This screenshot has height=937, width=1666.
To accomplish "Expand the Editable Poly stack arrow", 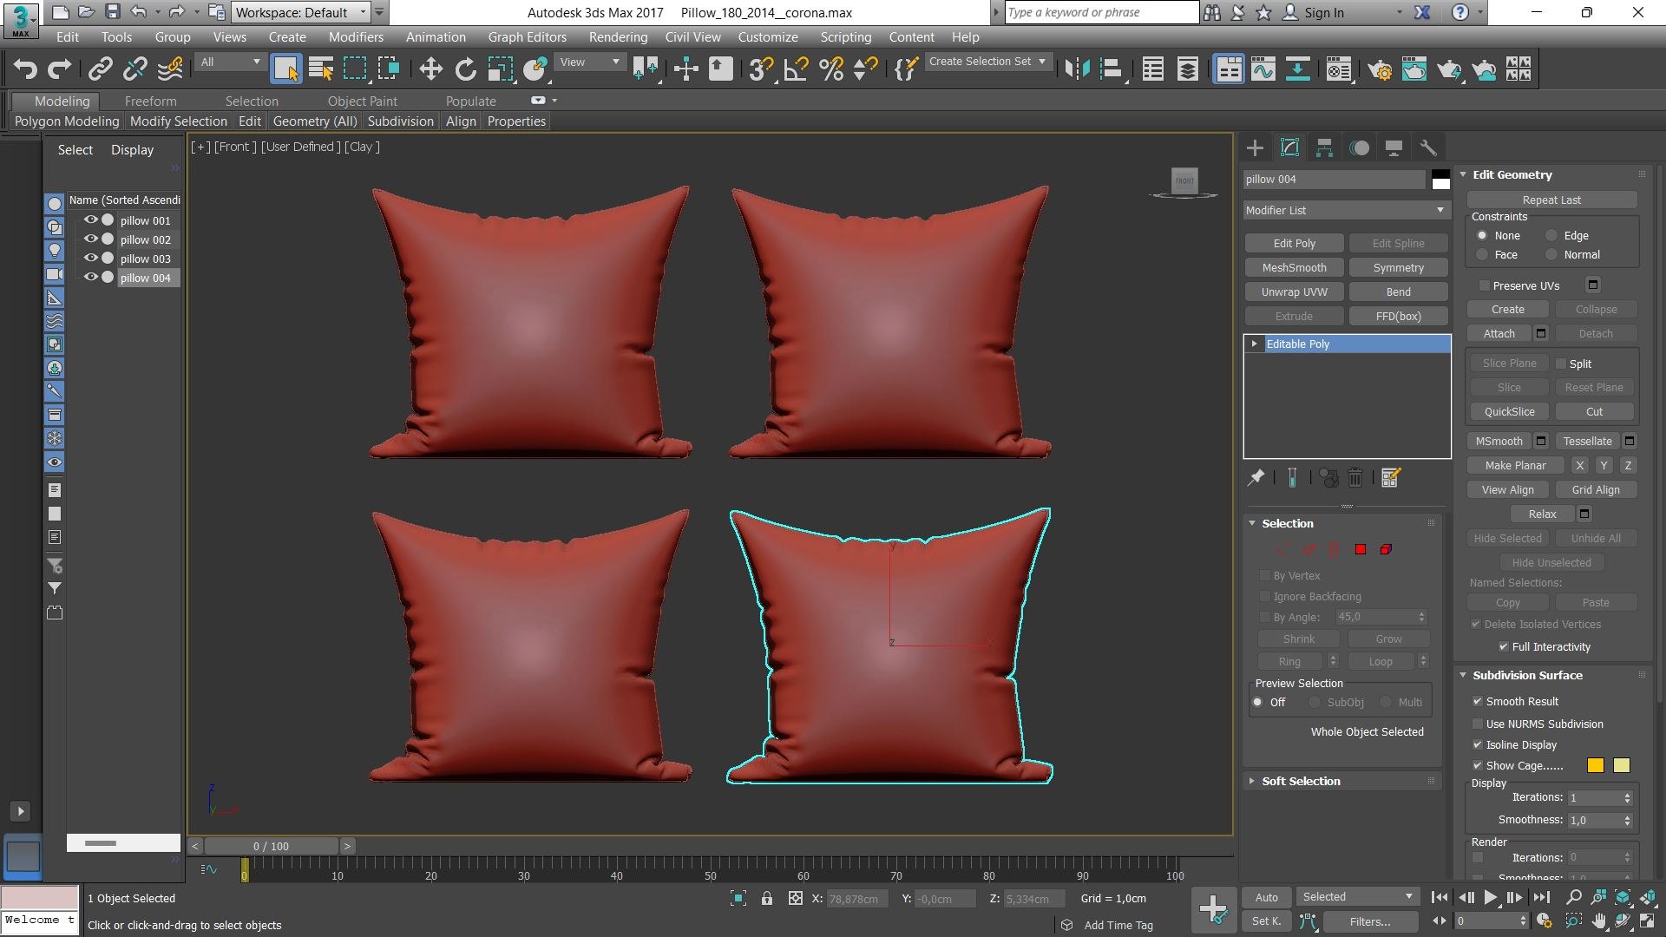I will (x=1255, y=344).
